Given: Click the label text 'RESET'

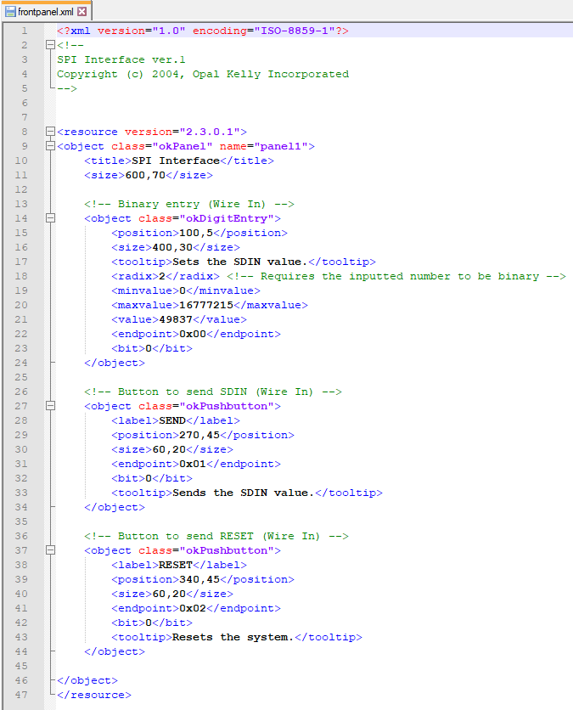Looking at the screenshot, I should 176,565.
